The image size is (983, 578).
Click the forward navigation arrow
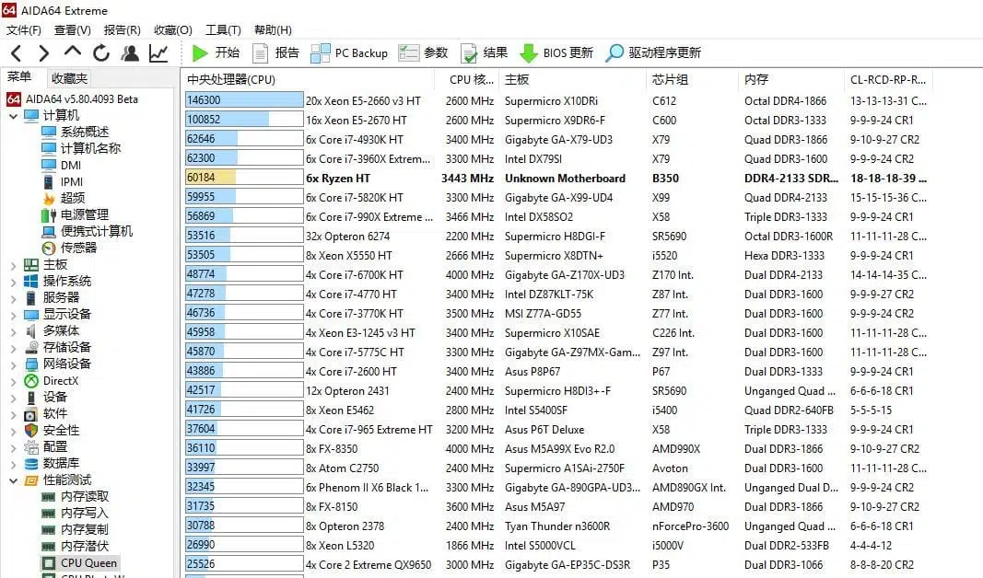[x=44, y=53]
